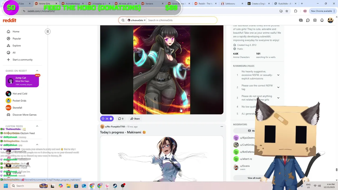
Task: Expand rule 2 correct NSFW tag
Action: tap(278, 87)
